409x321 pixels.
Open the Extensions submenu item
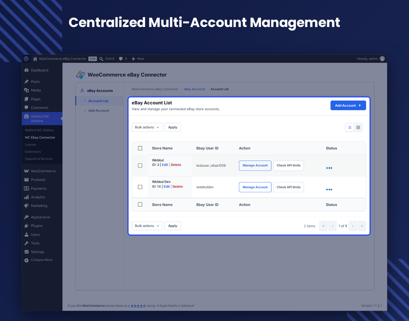coord(33,151)
